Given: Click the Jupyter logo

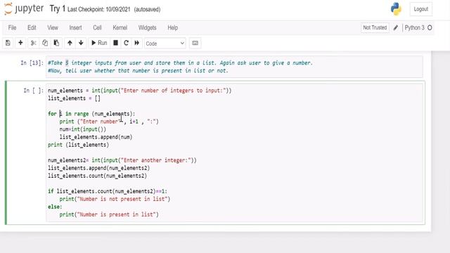Looking at the screenshot, I should tap(24, 8).
